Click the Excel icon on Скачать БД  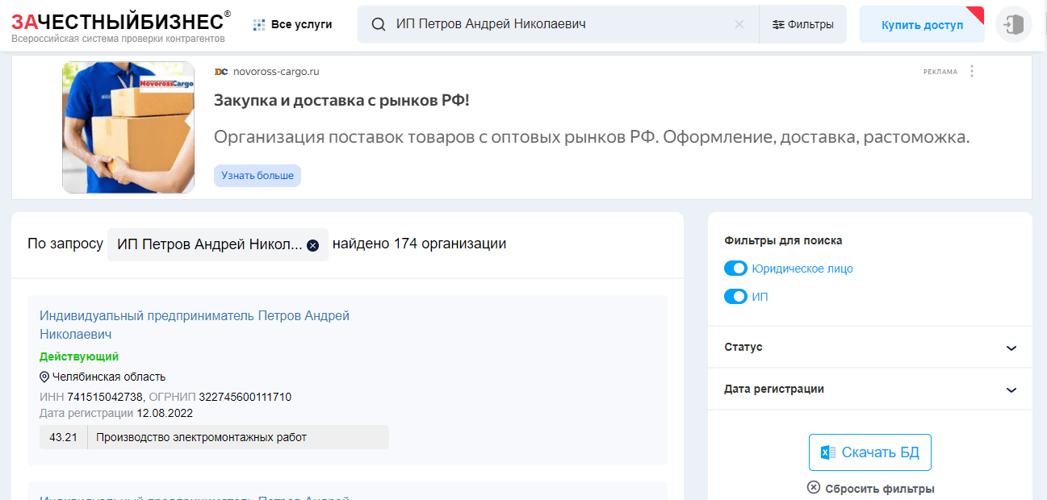click(827, 452)
